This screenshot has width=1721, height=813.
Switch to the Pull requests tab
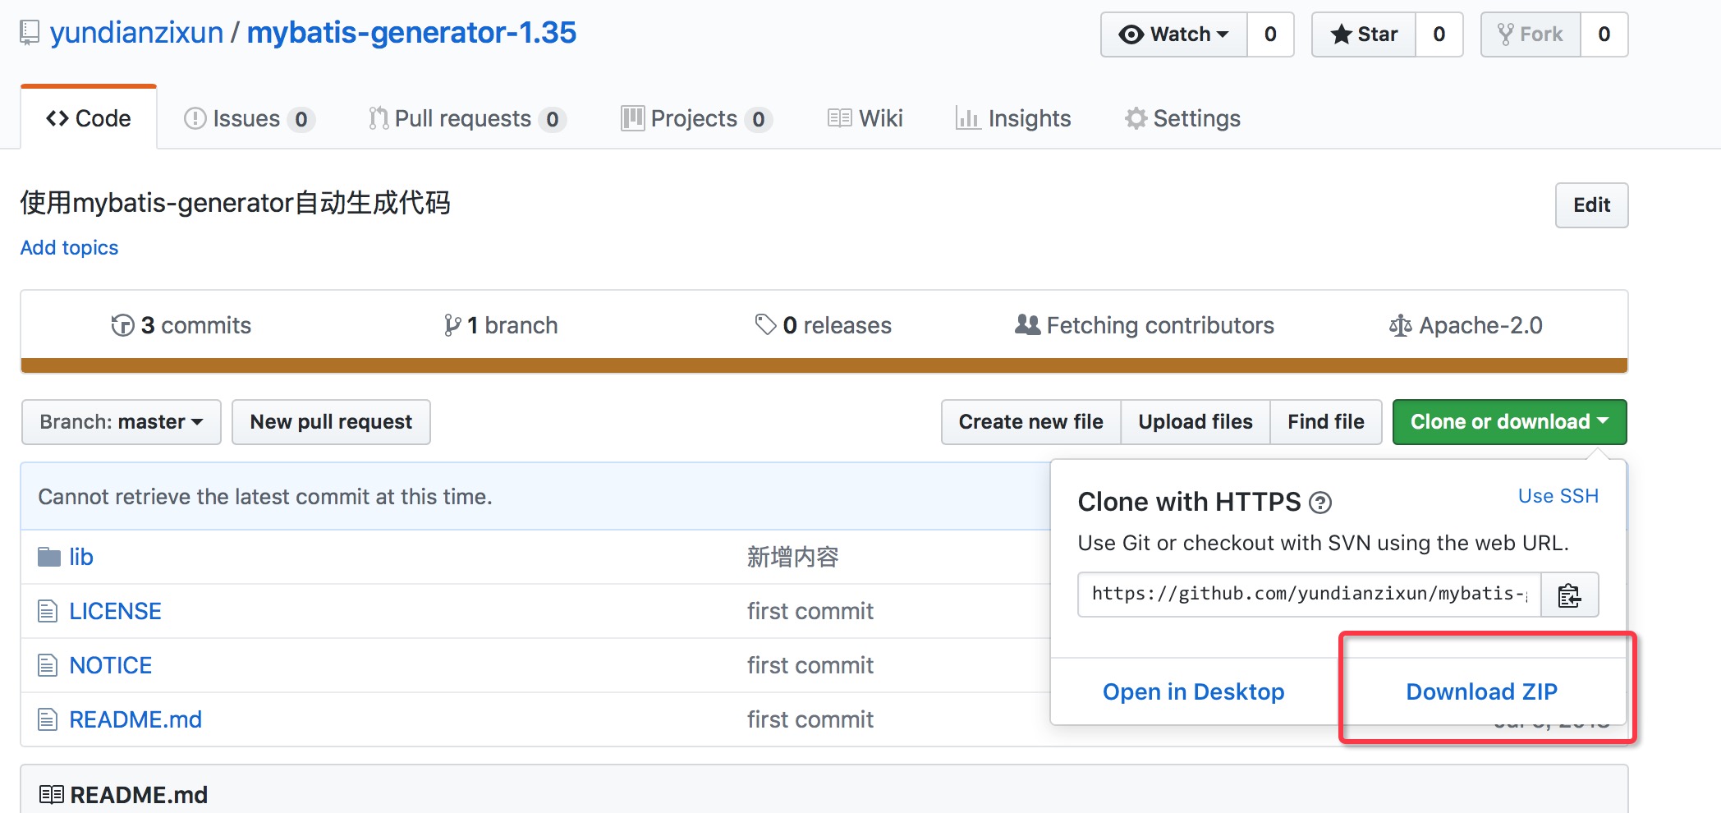[468, 118]
